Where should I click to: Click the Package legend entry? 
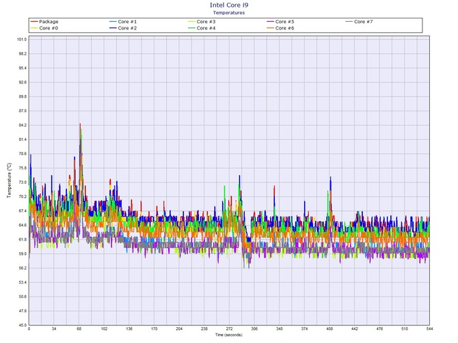[44, 22]
